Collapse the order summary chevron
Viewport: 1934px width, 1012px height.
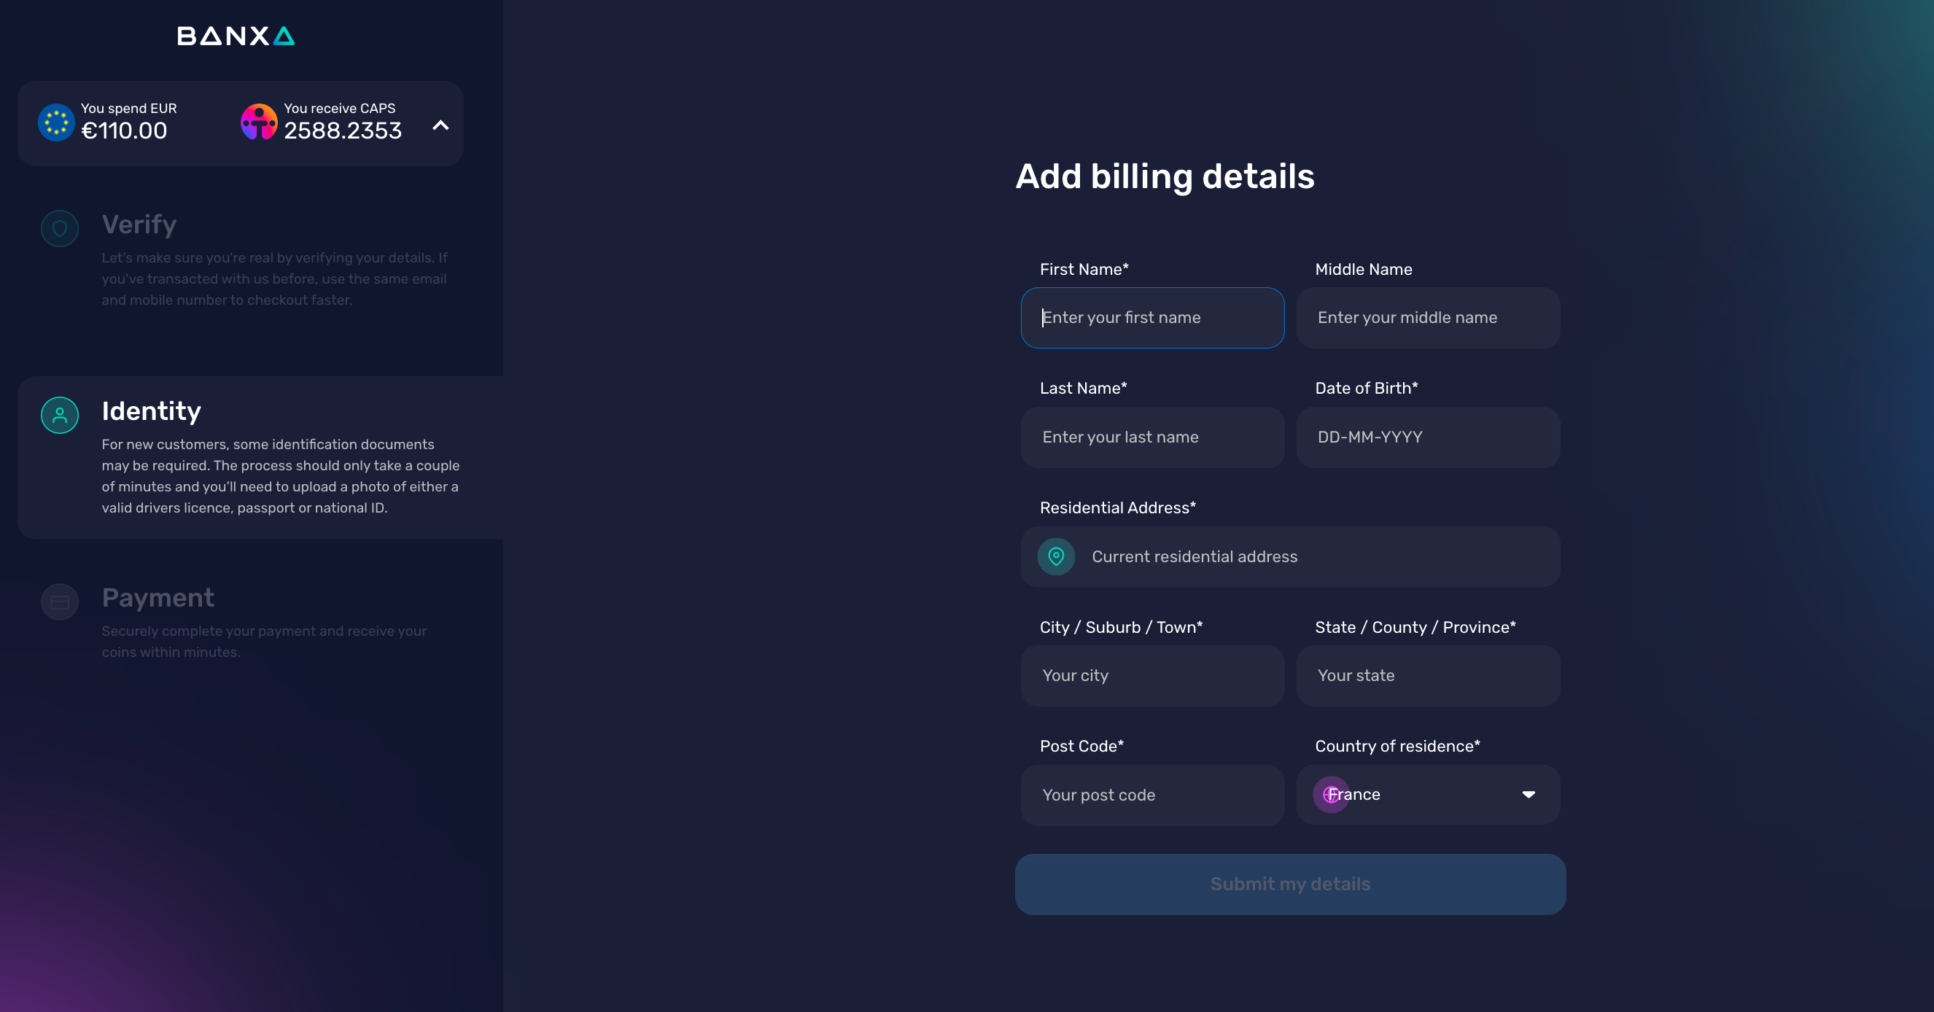440,125
